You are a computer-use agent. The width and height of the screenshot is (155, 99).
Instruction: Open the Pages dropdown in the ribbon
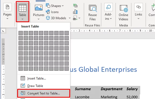click(8, 11)
